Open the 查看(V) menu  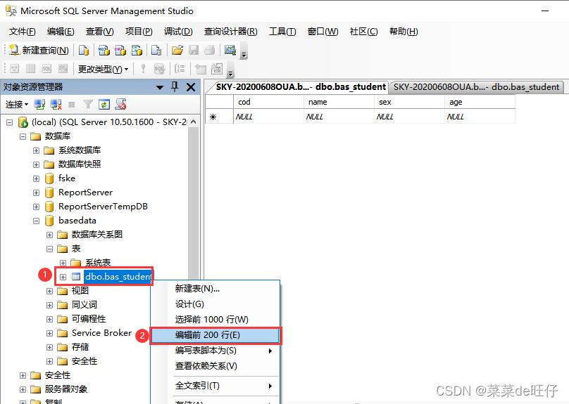click(x=99, y=32)
